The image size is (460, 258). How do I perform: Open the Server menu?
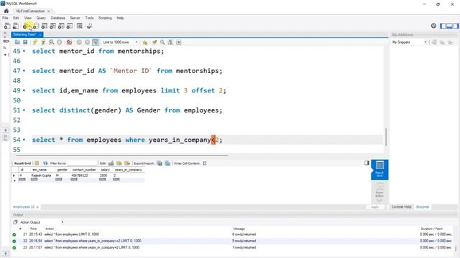(75, 18)
